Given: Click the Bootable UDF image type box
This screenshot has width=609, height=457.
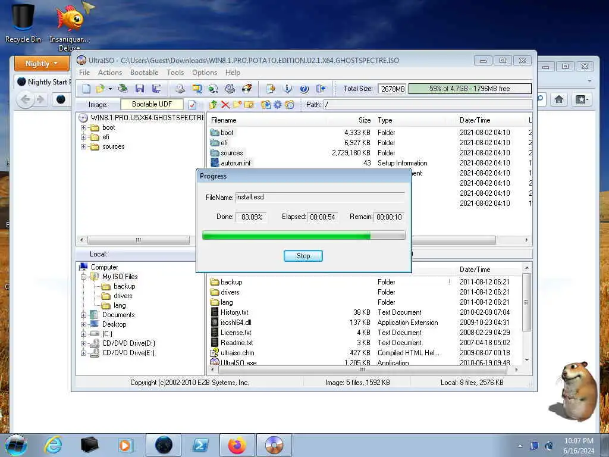Looking at the screenshot, I should (x=152, y=104).
